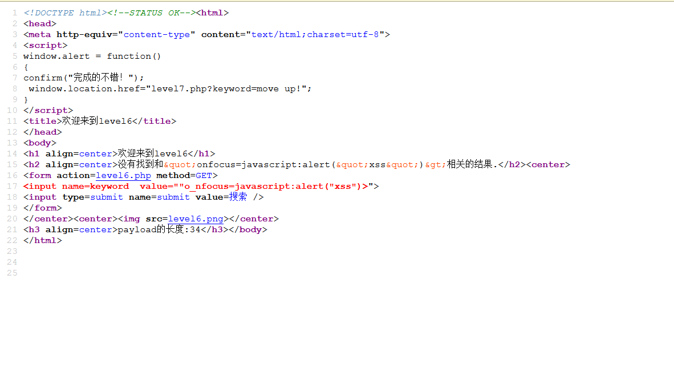
Task: Click the title 欢迎来到level6 line
Action: pos(100,122)
